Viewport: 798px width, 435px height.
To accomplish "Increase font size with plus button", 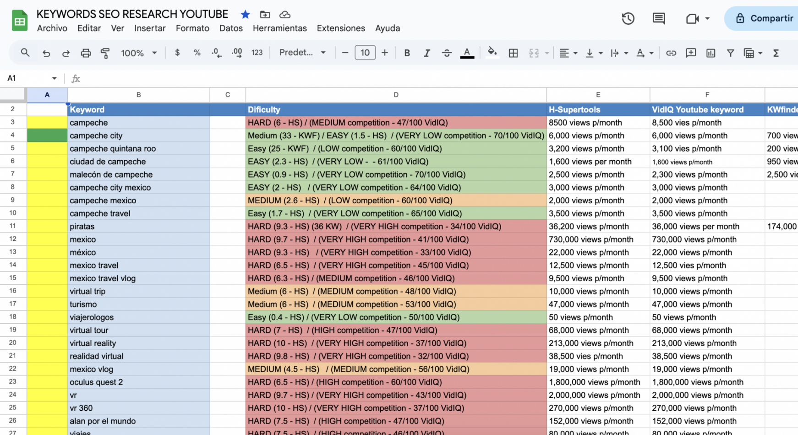I will click(385, 53).
